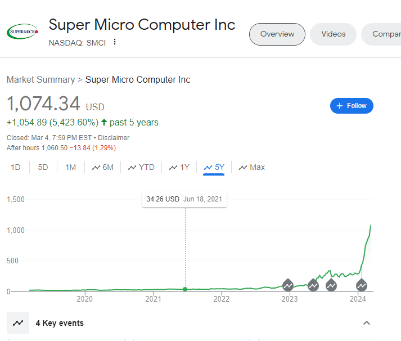This screenshot has height=341, width=401.
Task: Select the 1D time range
Action: pyautogui.click(x=16, y=167)
